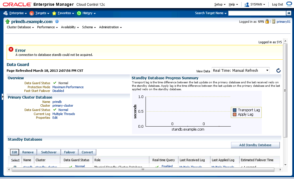Image resolution: width=294 pixels, height=179 pixels.
Task: Click the Edit button in Standby Databases
Action: (14, 152)
